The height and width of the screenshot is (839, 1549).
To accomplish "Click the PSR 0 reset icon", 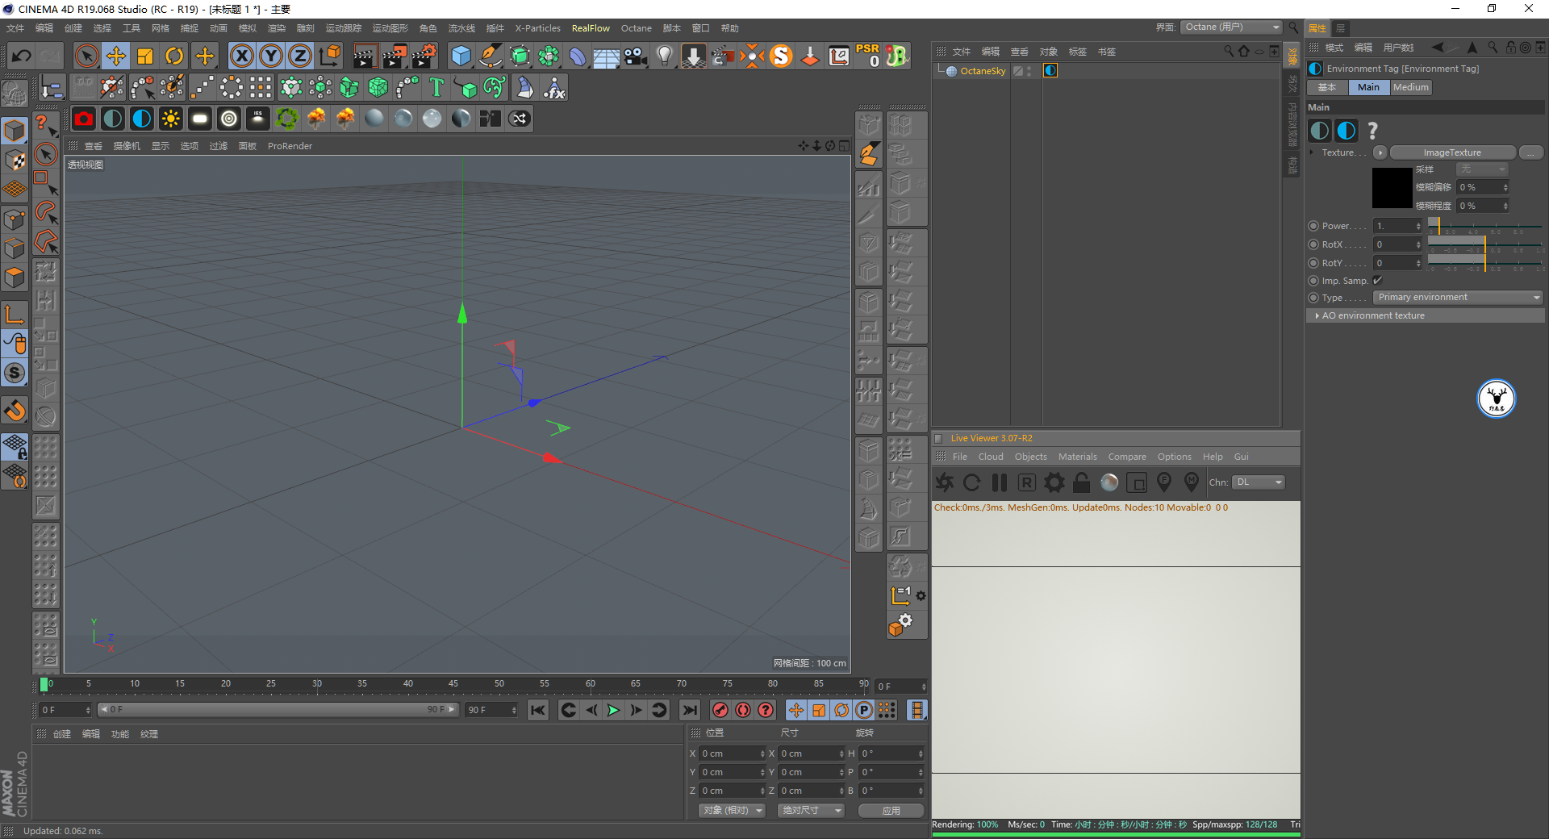I will pos(868,56).
